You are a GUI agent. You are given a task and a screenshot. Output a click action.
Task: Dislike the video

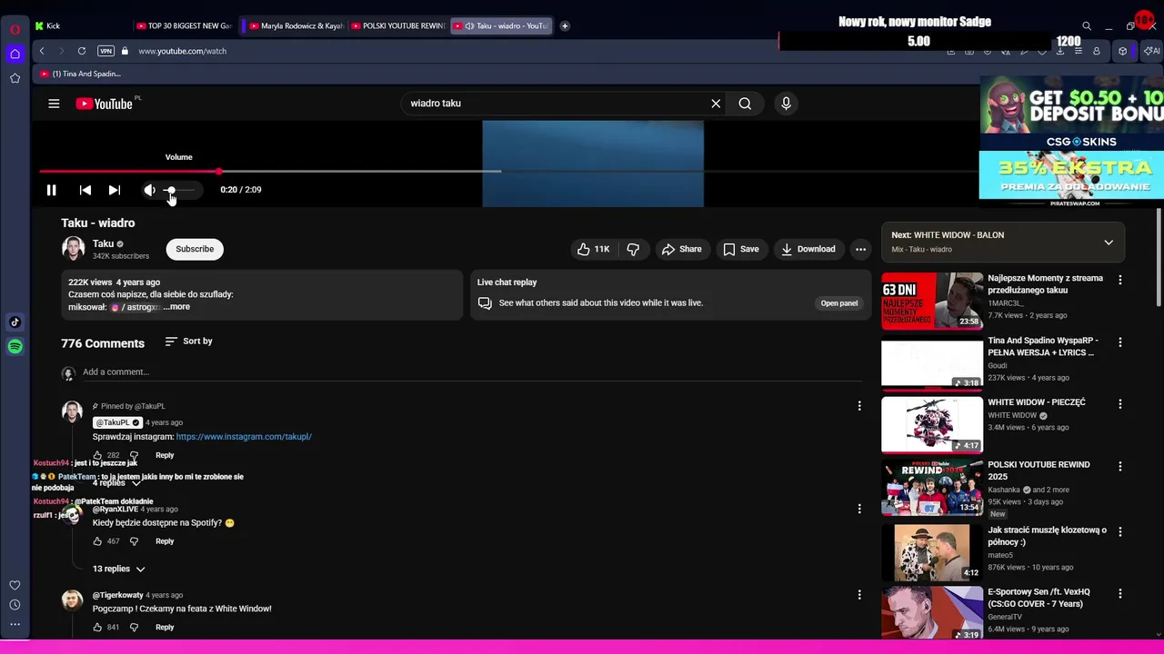633,249
